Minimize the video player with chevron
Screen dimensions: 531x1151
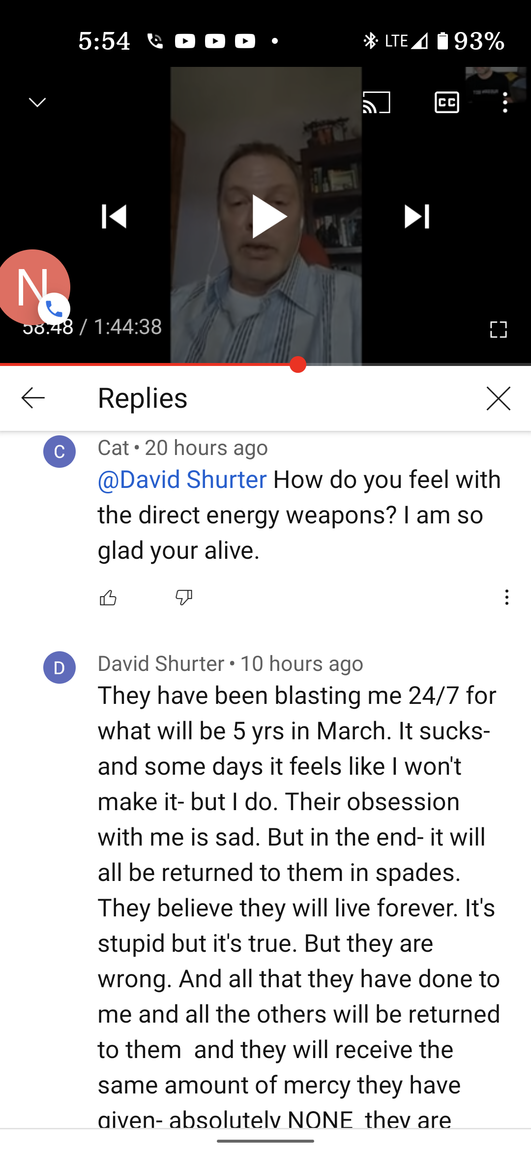(37, 102)
